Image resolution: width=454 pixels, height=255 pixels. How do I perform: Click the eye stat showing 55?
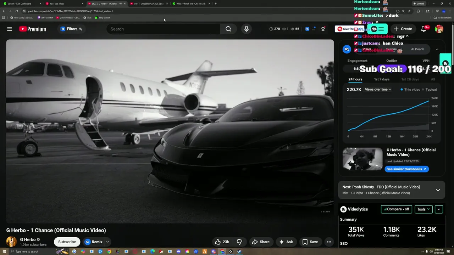coord(295,29)
